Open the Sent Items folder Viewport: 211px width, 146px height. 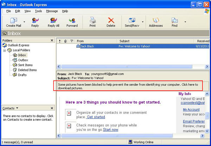(x=25, y=65)
